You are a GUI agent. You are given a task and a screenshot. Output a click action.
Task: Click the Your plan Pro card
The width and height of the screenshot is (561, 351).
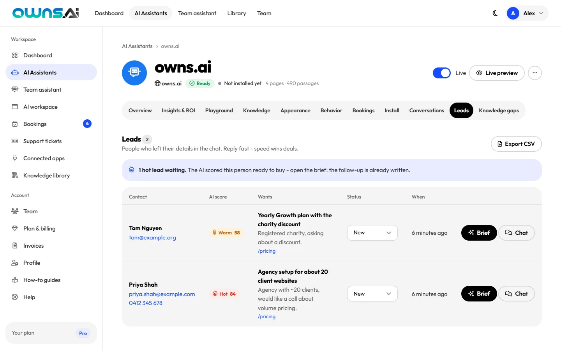pos(51,333)
